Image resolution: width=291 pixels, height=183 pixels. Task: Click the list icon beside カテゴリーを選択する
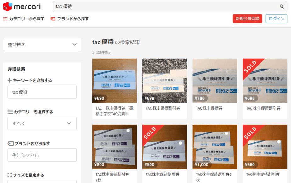(x=10, y=112)
